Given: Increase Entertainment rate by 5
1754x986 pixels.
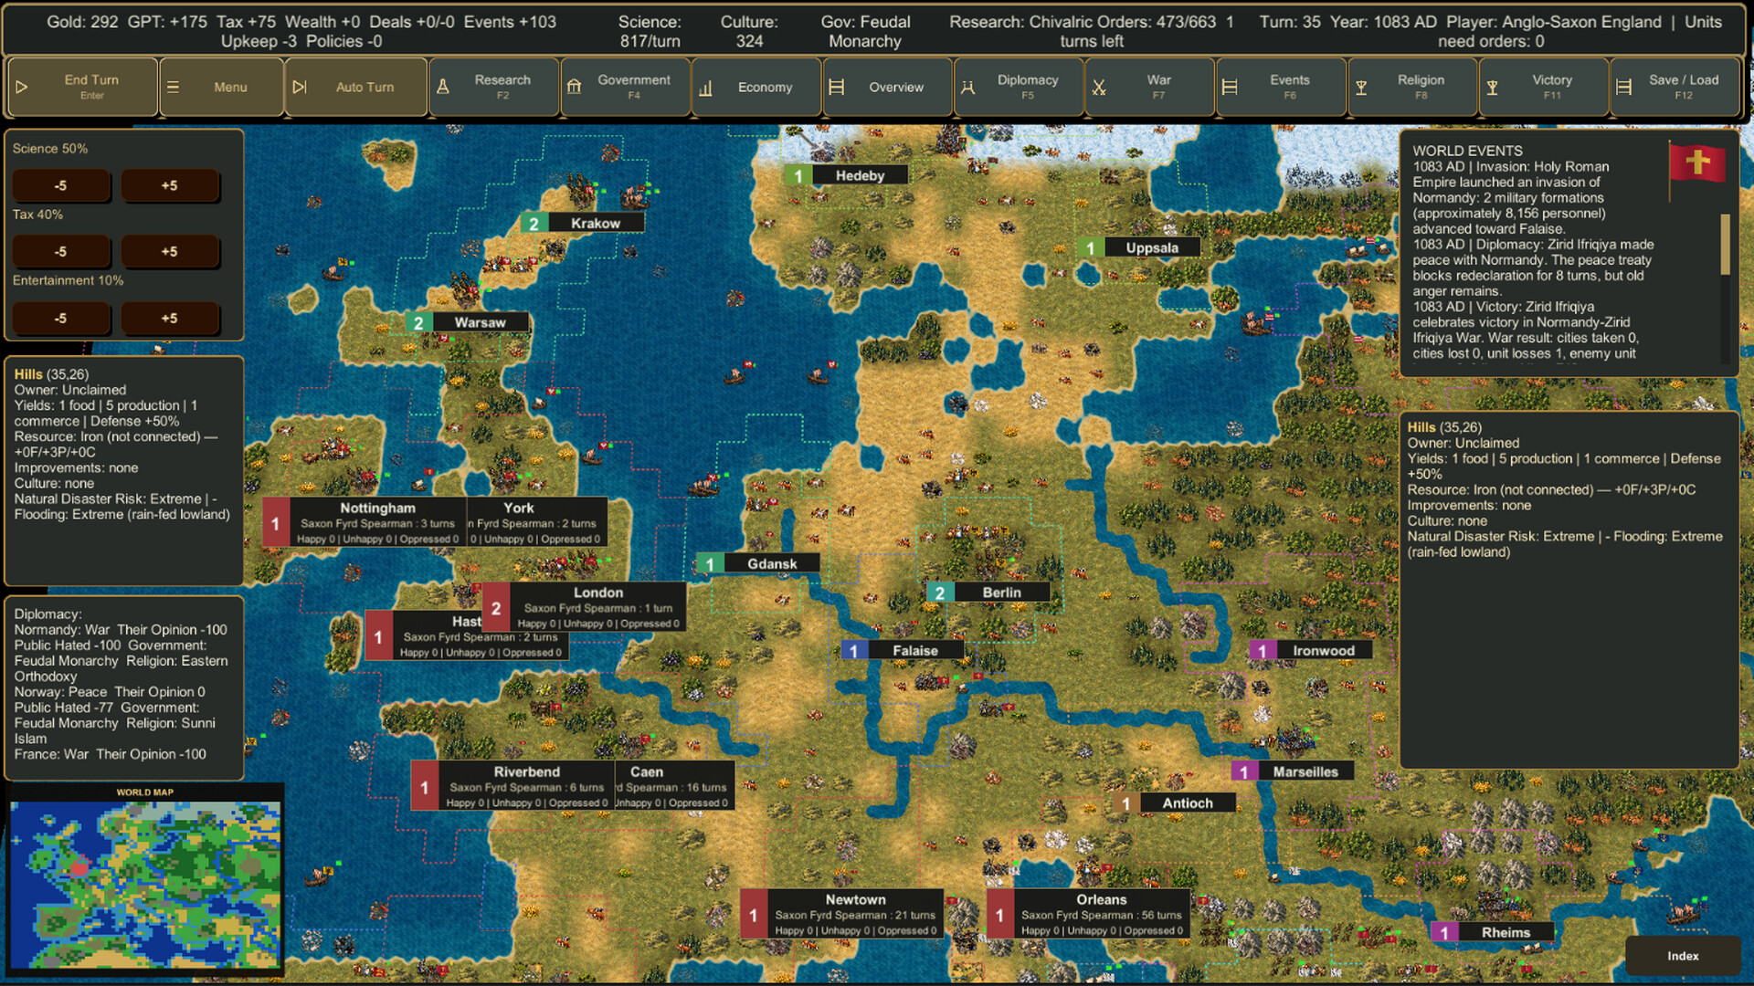Looking at the screenshot, I should click(x=170, y=319).
